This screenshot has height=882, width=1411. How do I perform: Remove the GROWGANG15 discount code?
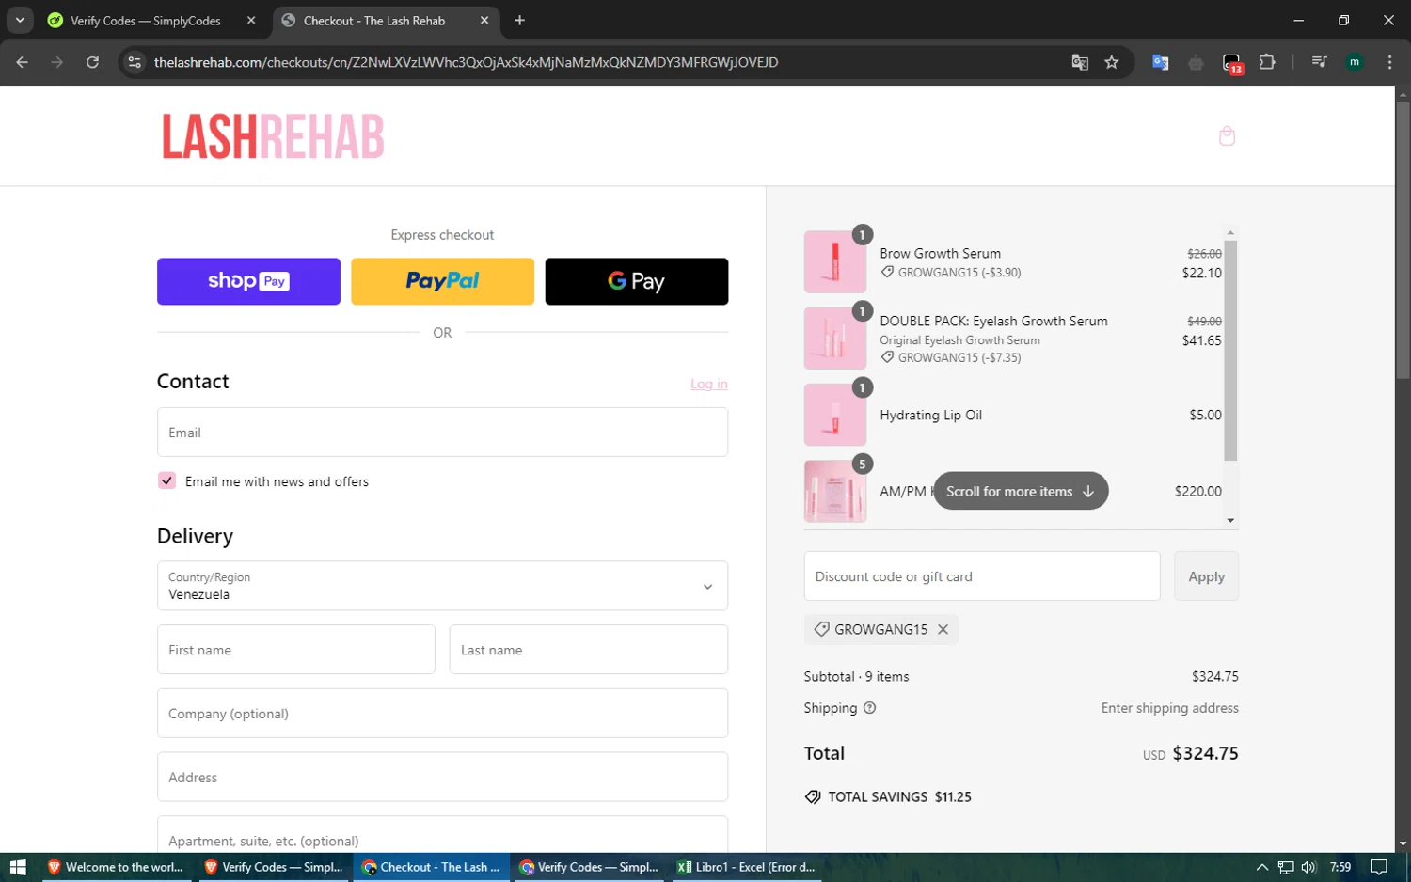click(943, 629)
